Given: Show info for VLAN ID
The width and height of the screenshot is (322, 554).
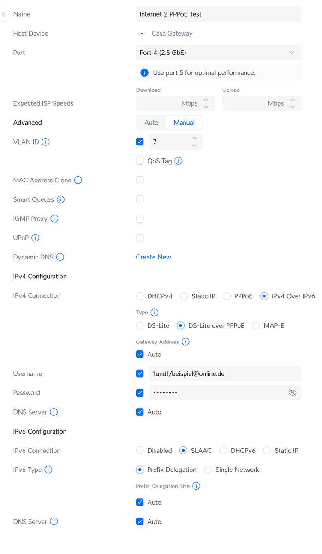Looking at the screenshot, I should [x=46, y=142].
